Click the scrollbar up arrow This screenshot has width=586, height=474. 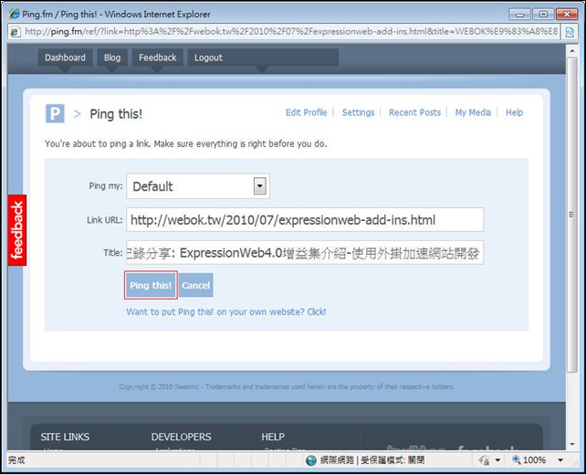tap(571, 50)
